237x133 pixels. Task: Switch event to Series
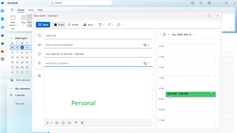point(73,25)
